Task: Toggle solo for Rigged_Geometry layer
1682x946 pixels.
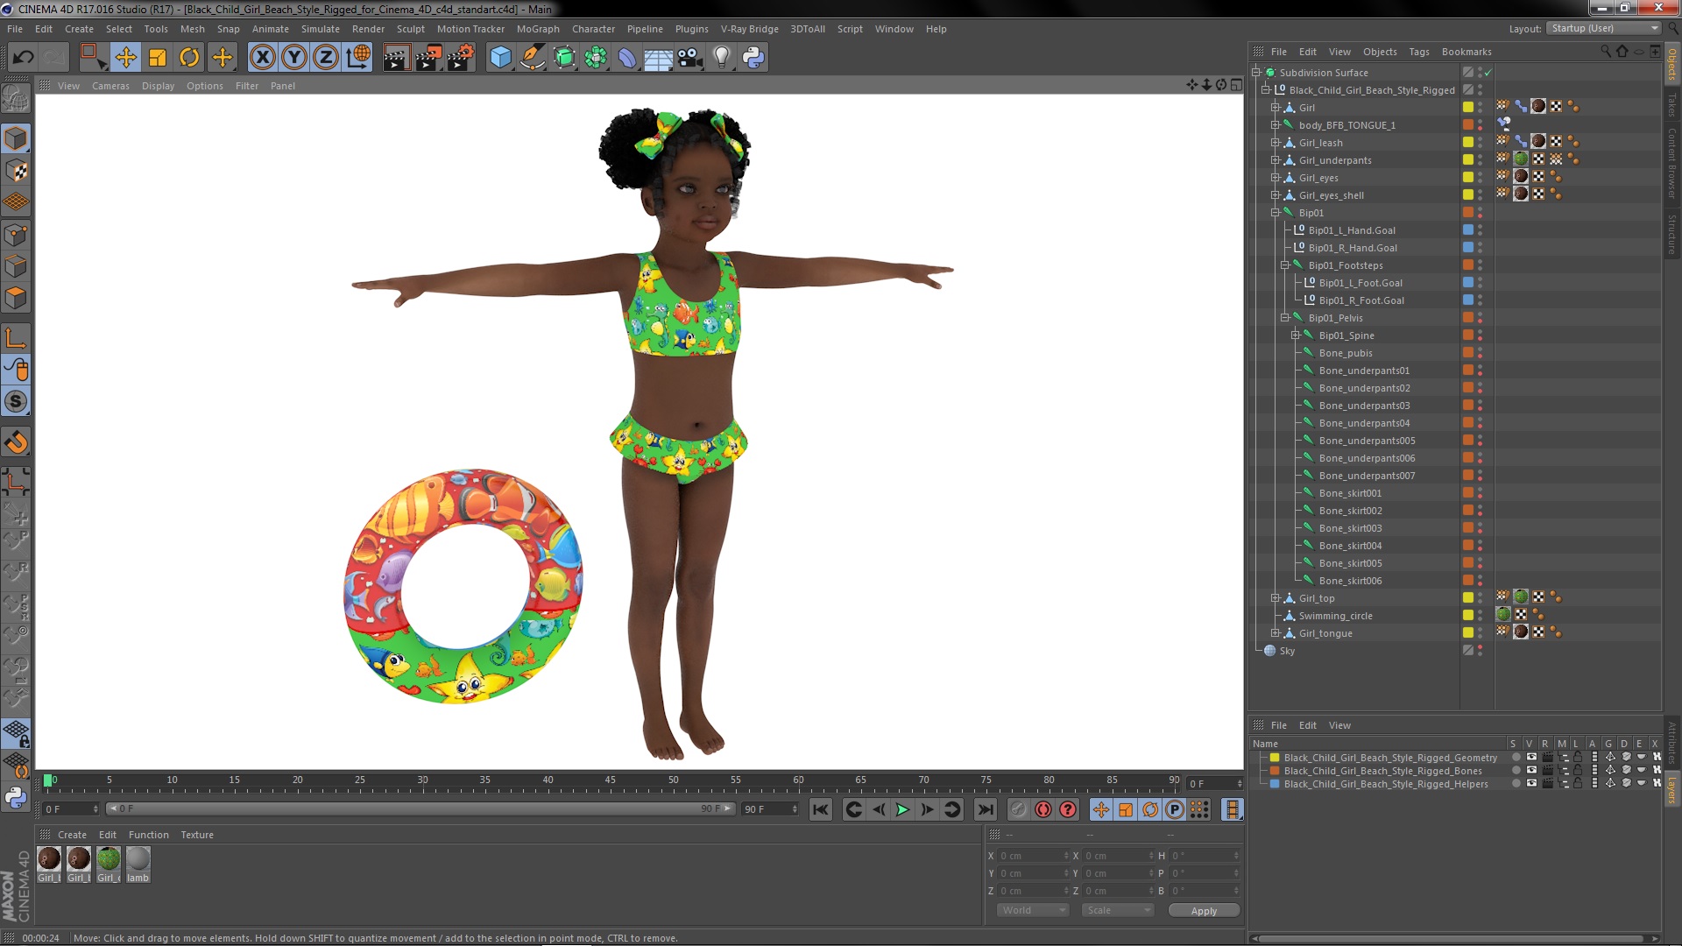Action: coord(1516,758)
